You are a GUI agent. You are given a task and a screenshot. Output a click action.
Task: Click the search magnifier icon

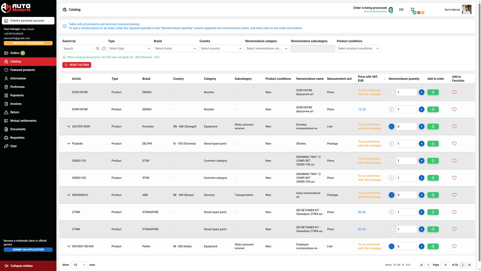(x=97, y=49)
